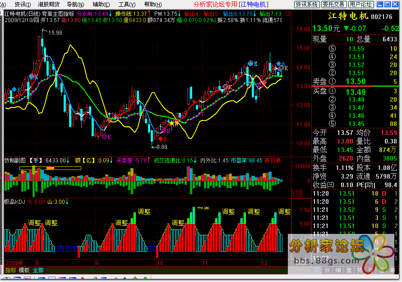
Task: Click 16.00 on the price axis
Action: (x=303, y=29)
